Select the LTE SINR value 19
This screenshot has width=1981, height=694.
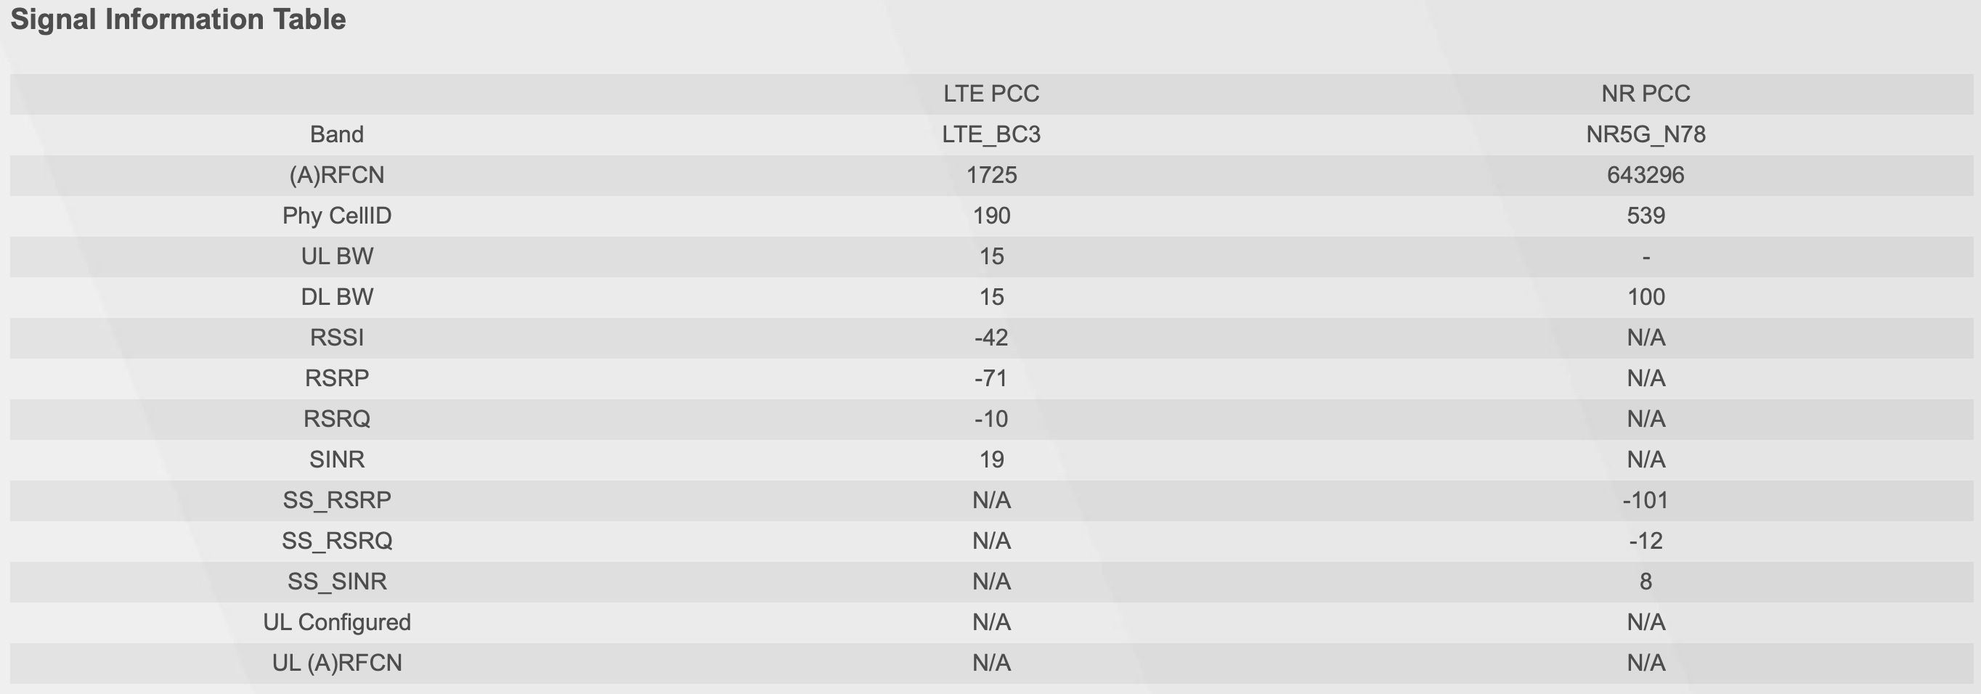click(x=991, y=460)
